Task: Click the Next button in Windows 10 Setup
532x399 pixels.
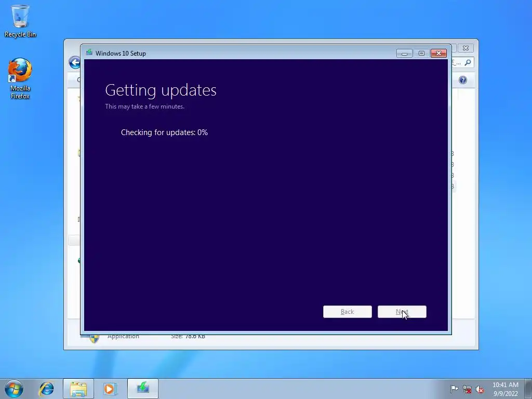Action: [x=402, y=312]
